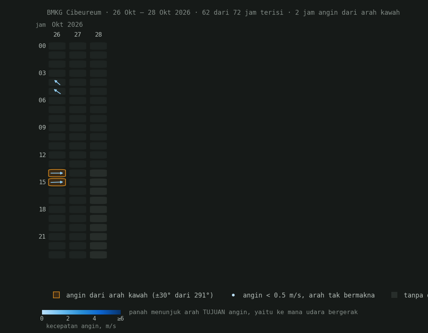Select the 28 day column header

98,35
